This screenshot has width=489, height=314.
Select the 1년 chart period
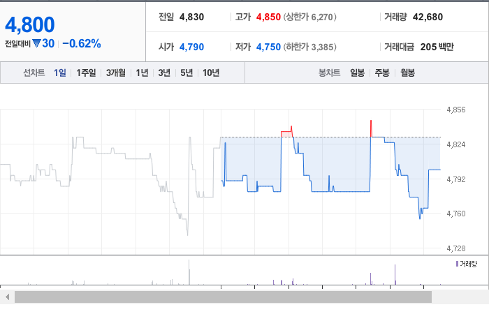pos(142,73)
